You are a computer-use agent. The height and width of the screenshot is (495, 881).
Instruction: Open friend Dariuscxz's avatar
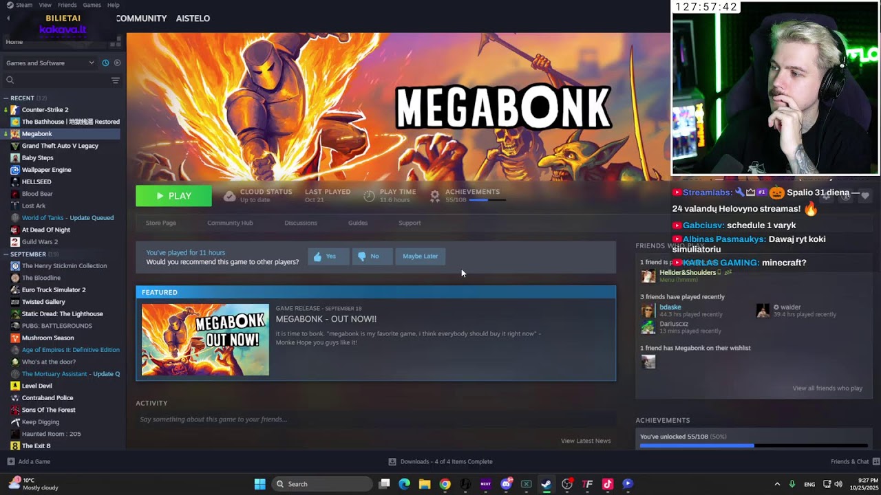(x=648, y=327)
